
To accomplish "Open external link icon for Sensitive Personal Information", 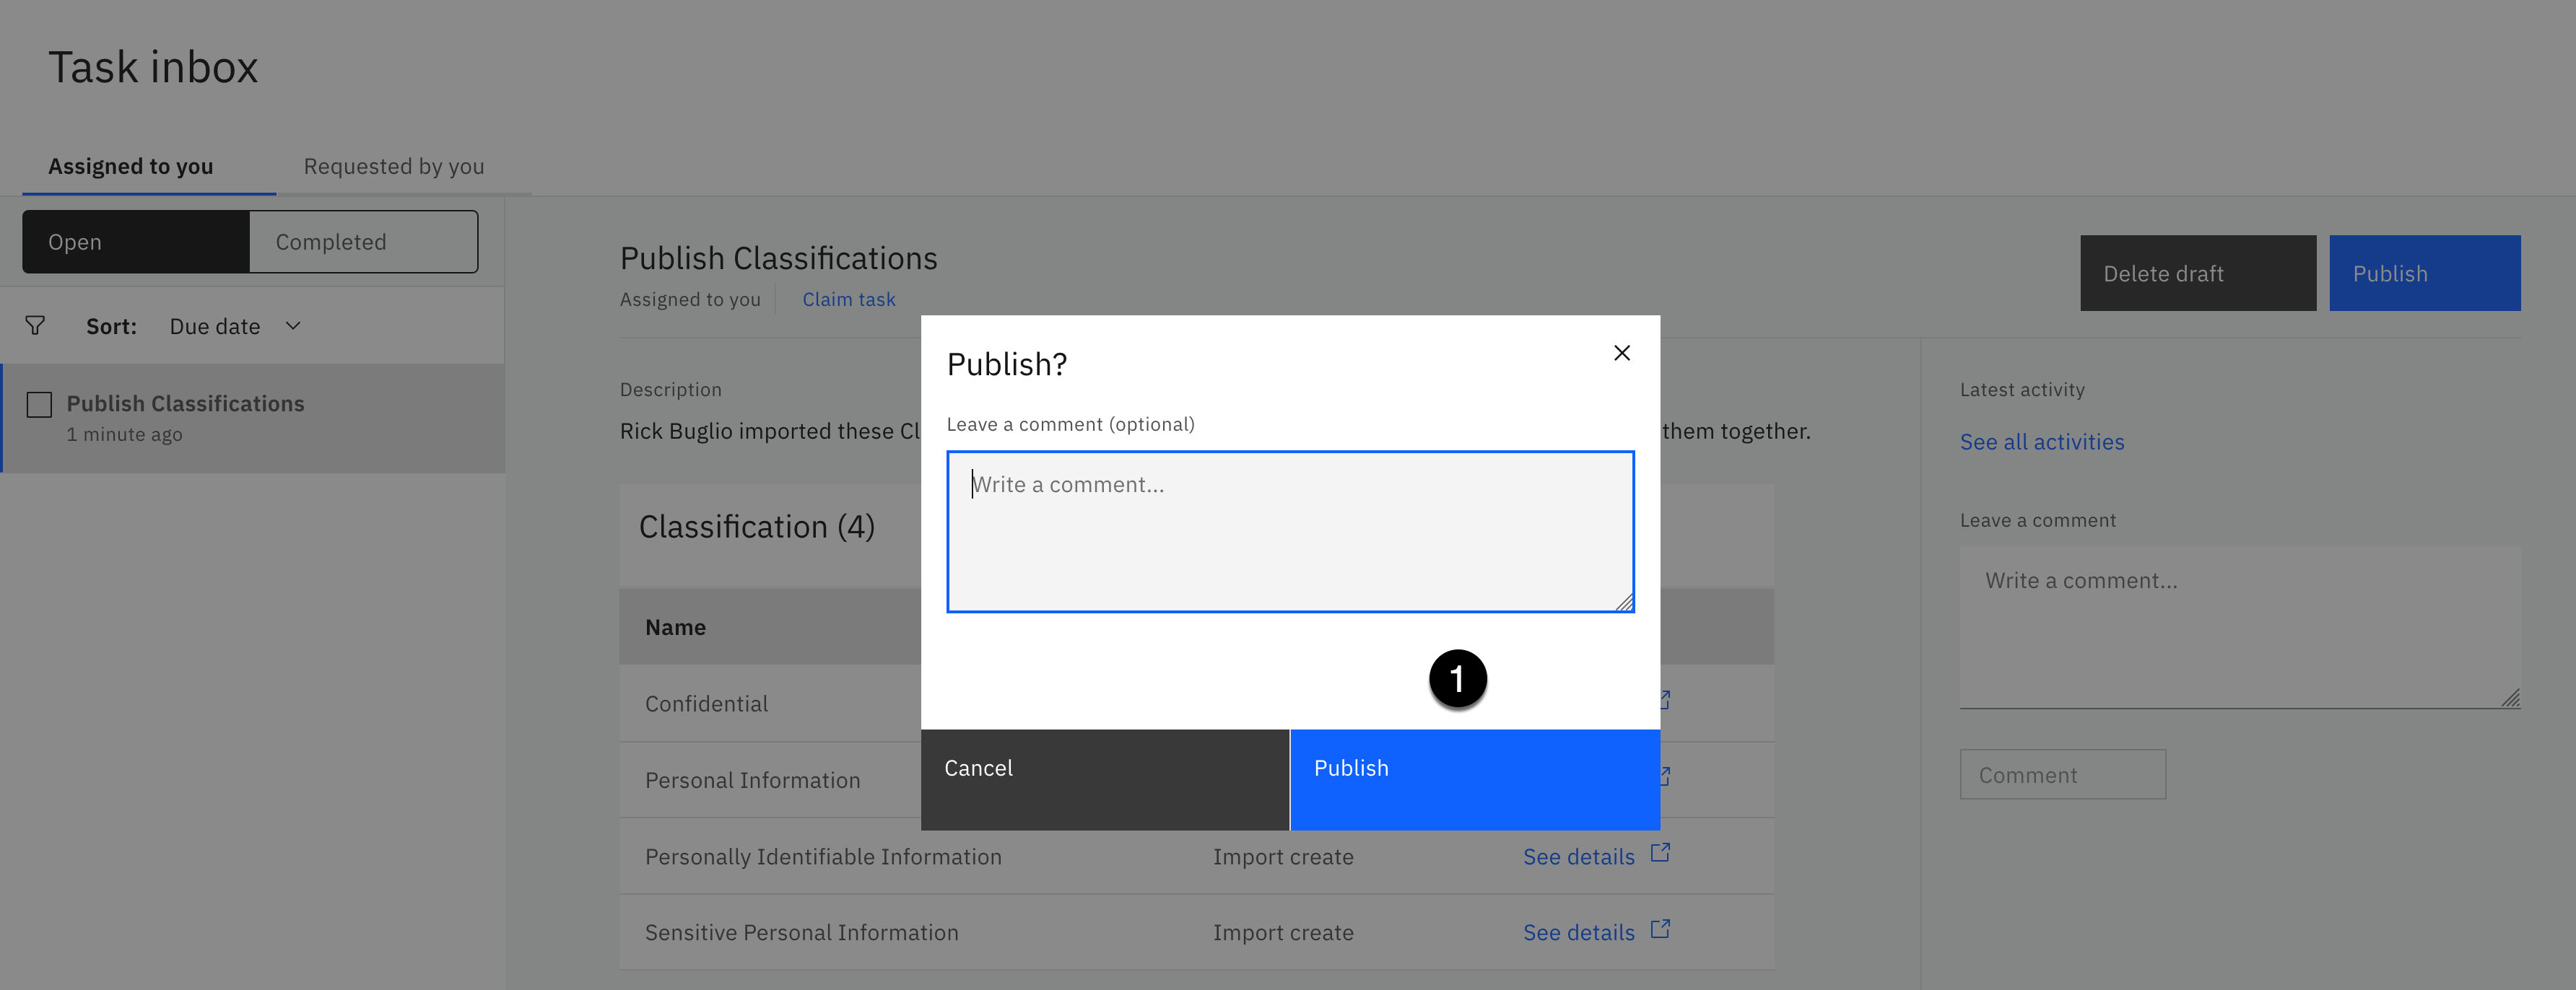I will click(x=1660, y=929).
